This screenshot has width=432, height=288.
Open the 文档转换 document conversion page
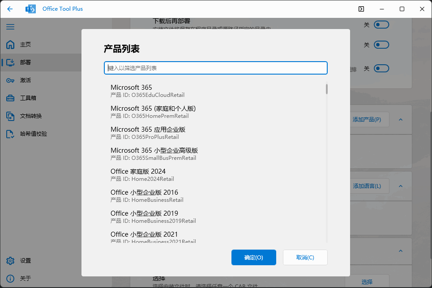28,116
